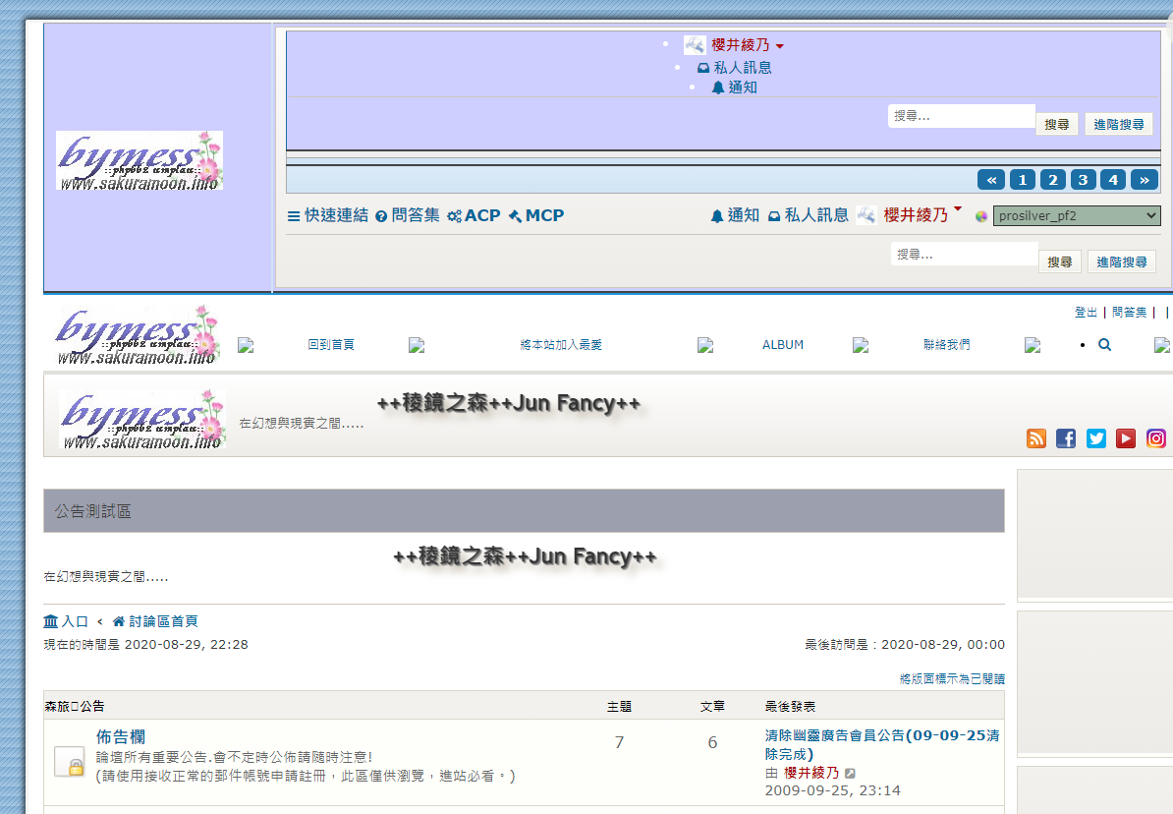The height and width of the screenshot is (814, 1173).
Task: Expand the top 櫻井綾乃 user menu
Action: (x=736, y=45)
